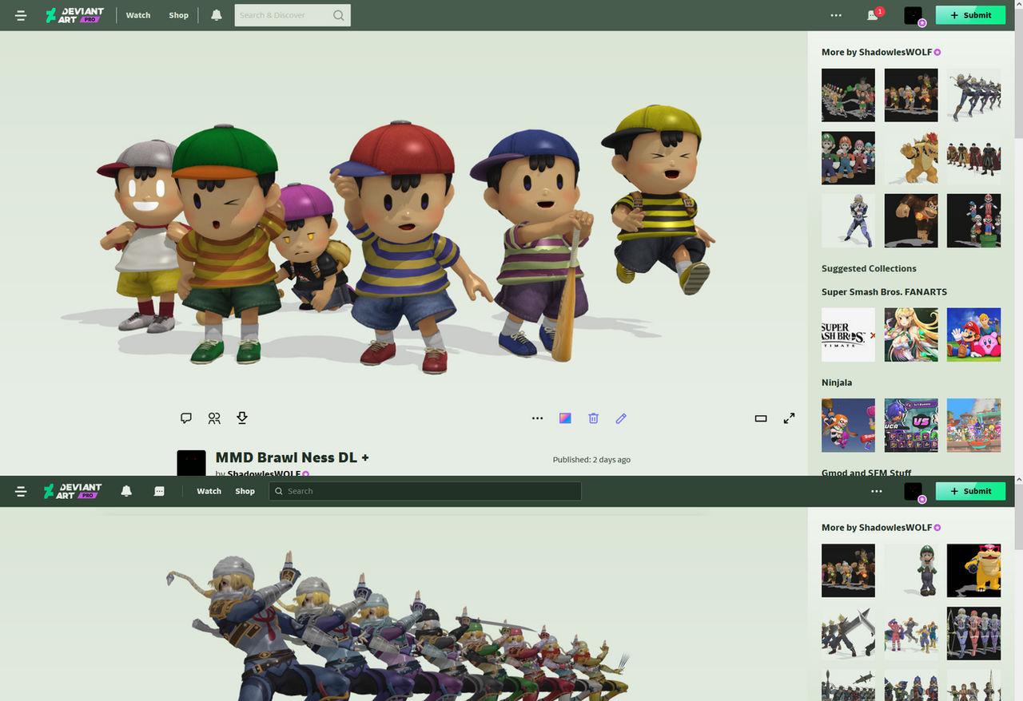1023x701 pixels.
Task: Open the Bowser Jr. clown car thumbnail in lower sidebar
Action: click(973, 571)
